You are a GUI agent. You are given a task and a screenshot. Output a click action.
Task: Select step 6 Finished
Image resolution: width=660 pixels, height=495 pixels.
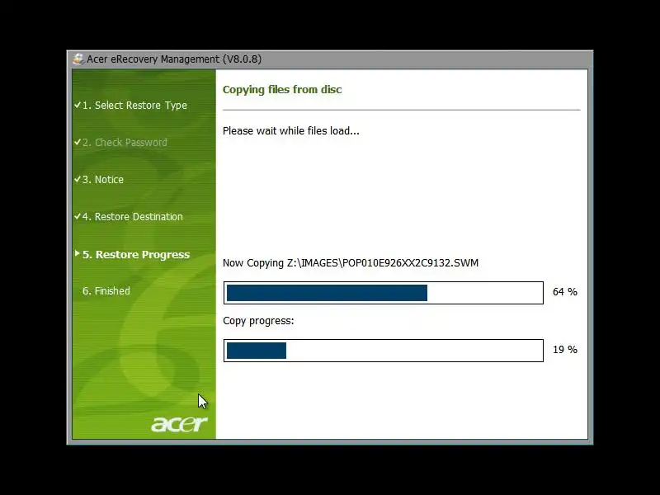pos(106,291)
